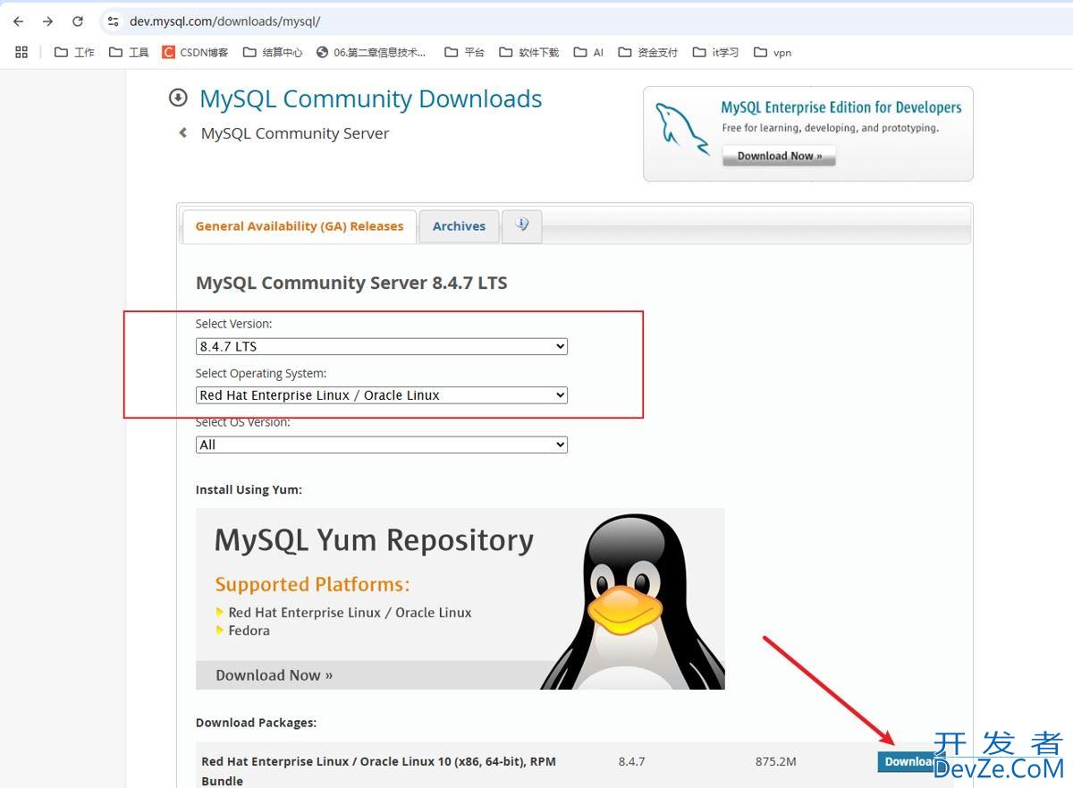Click the Download button for the RPM Bundle

click(x=908, y=761)
